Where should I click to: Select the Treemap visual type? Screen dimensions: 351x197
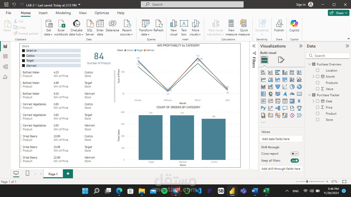[x=263, y=94]
